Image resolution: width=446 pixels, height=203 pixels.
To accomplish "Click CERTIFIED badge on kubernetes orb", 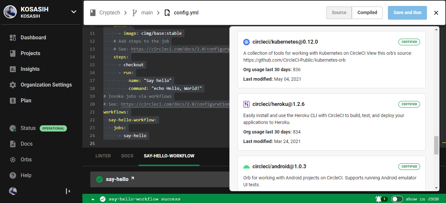I will [x=409, y=42].
